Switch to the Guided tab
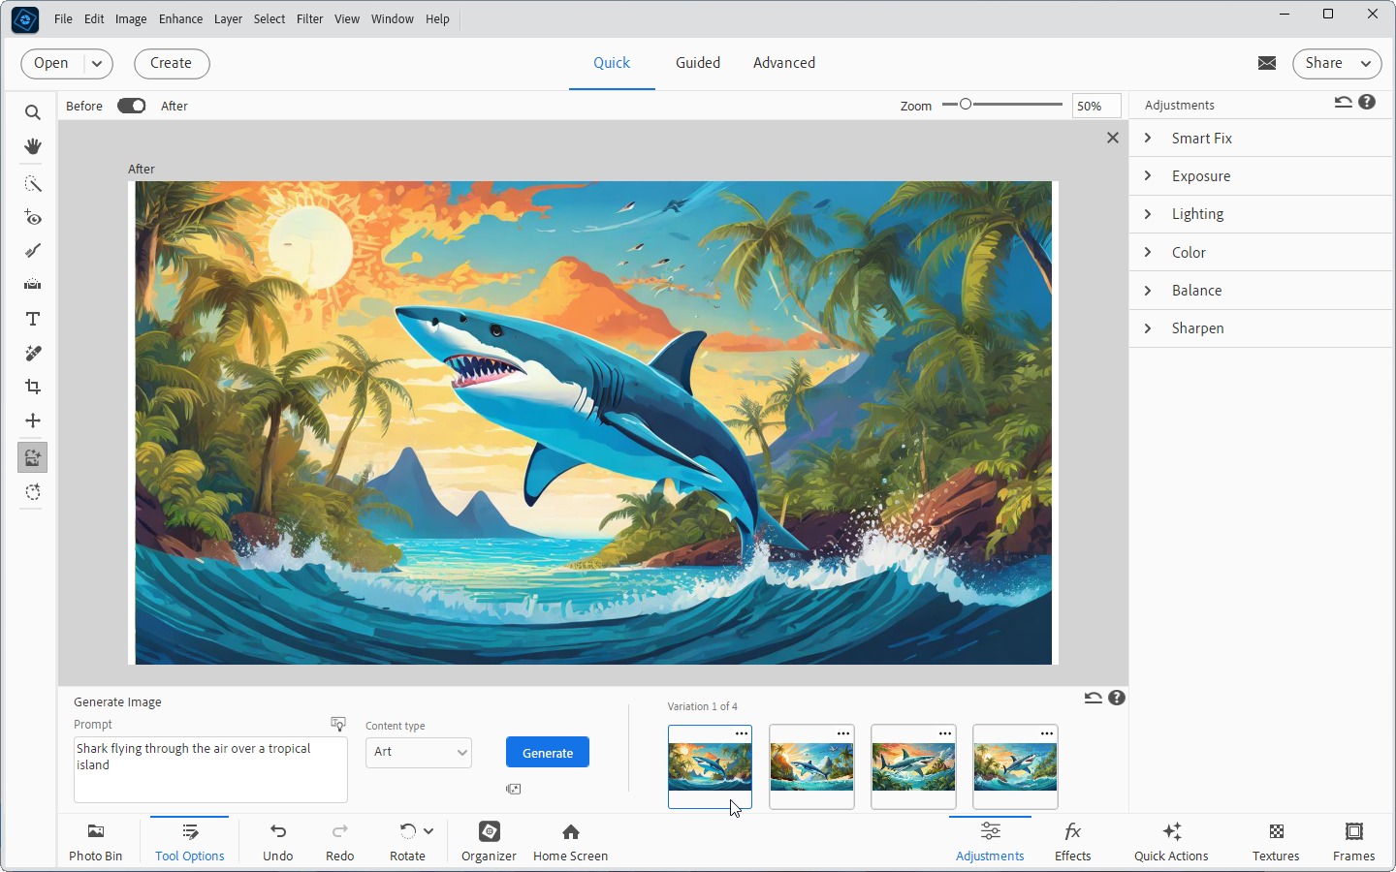The height and width of the screenshot is (872, 1396). [697, 63]
